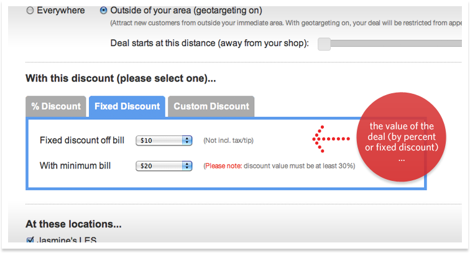Click the '(Not incl. tax/tip)' hint text
470x253 pixels.
(x=228, y=141)
